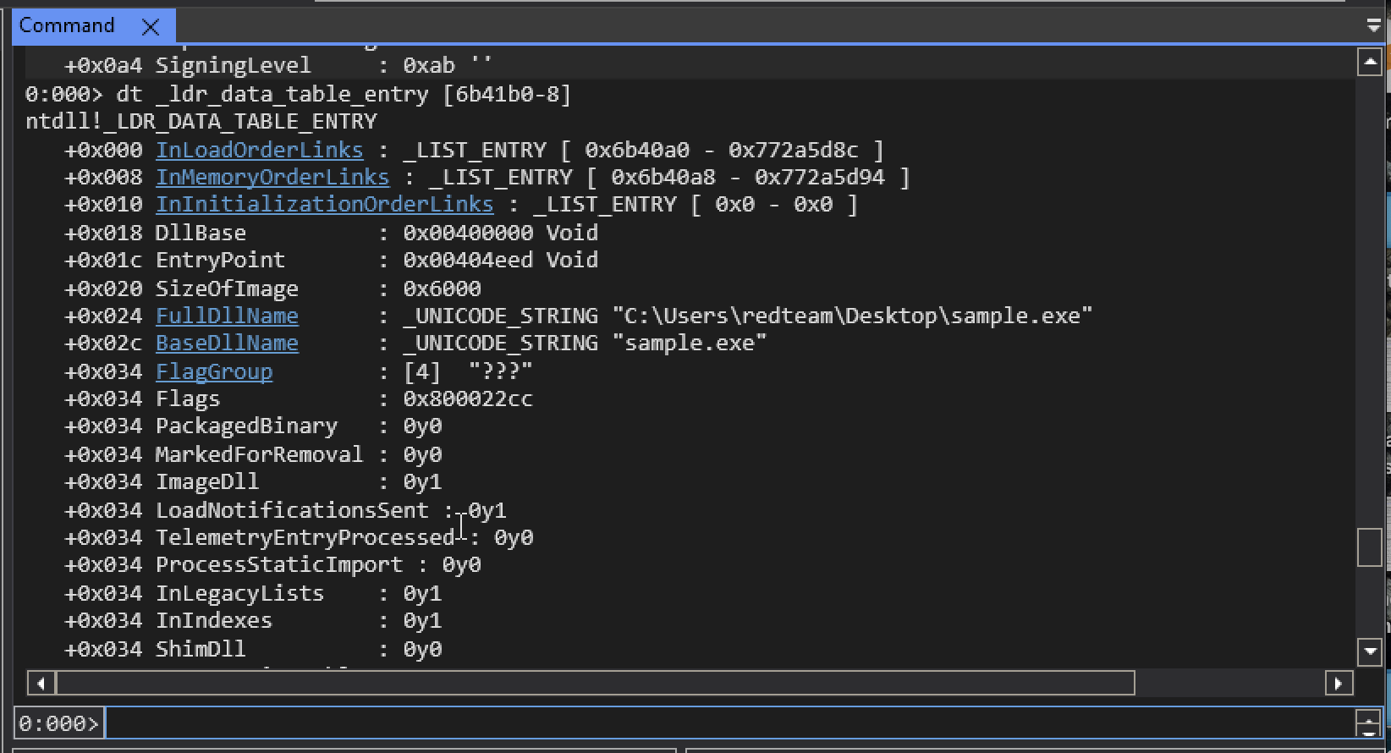Click the vertical scrollbar down arrow
This screenshot has height=753, width=1391.
tap(1370, 651)
